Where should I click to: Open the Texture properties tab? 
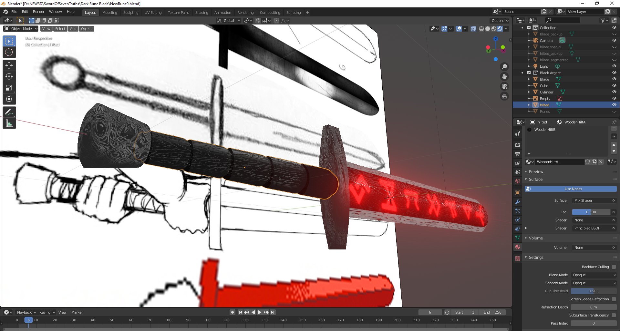[x=518, y=258]
